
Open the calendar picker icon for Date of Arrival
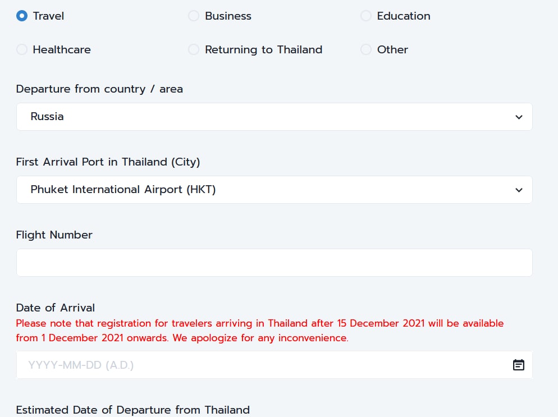(519, 365)
